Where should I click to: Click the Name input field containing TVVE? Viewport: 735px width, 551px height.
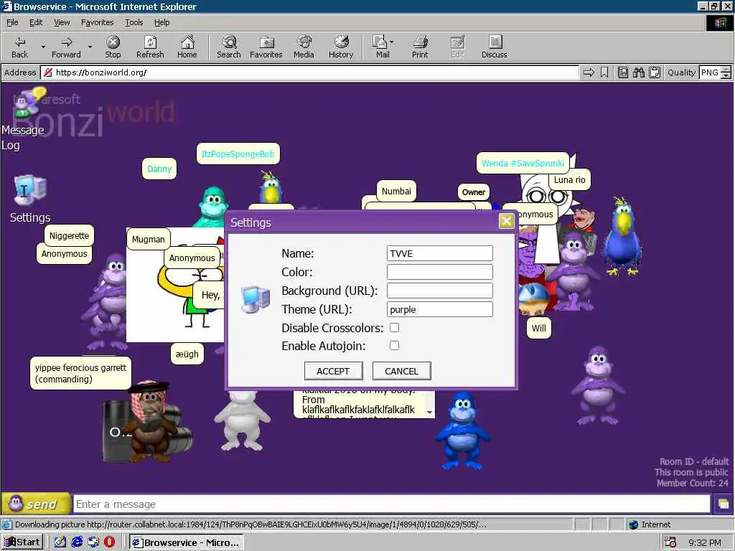pyautogui.click(x=440, y=253)
